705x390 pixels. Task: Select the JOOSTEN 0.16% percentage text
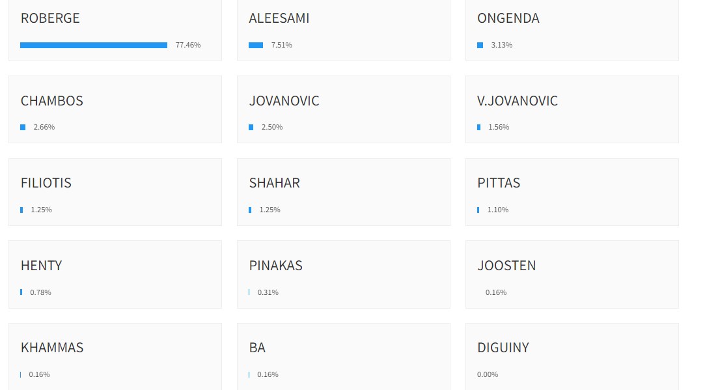pyautogui.click(x=496, y=292)
